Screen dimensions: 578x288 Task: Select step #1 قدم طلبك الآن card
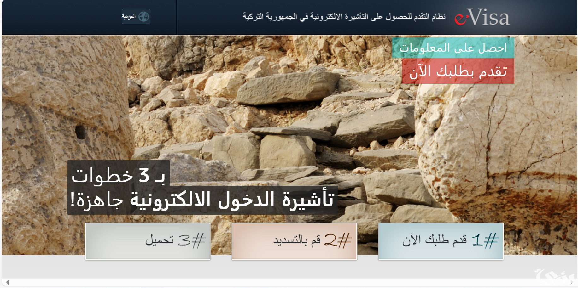pos(441,241)
